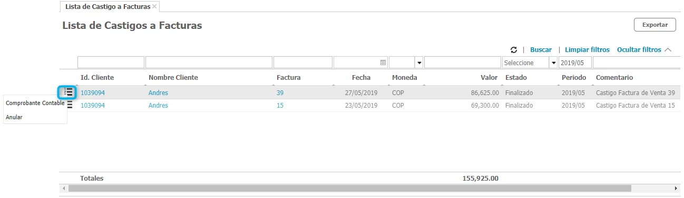The width and height of the screenshot is (684, 198).
Task: Expand the Moneda filter dropdown
Action: point(419,62)
